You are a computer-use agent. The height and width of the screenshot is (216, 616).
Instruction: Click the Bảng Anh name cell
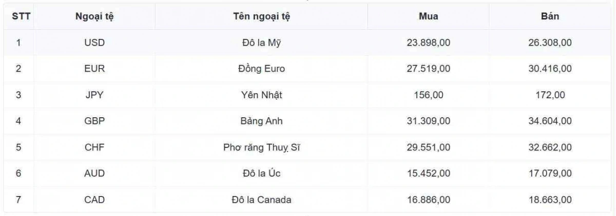tap(261, 121)
